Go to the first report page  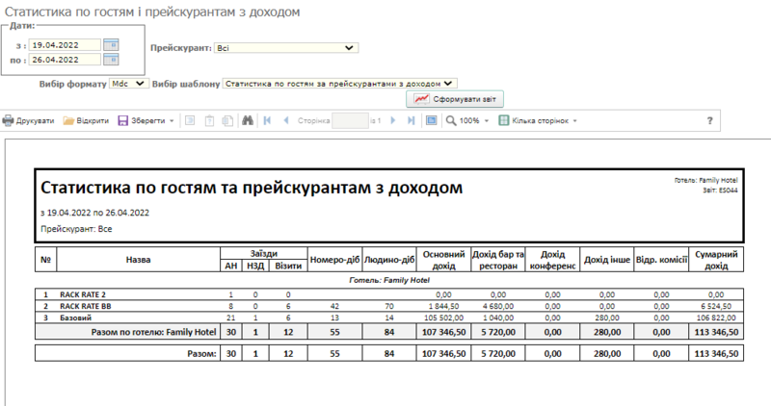[x=265, y=121]
